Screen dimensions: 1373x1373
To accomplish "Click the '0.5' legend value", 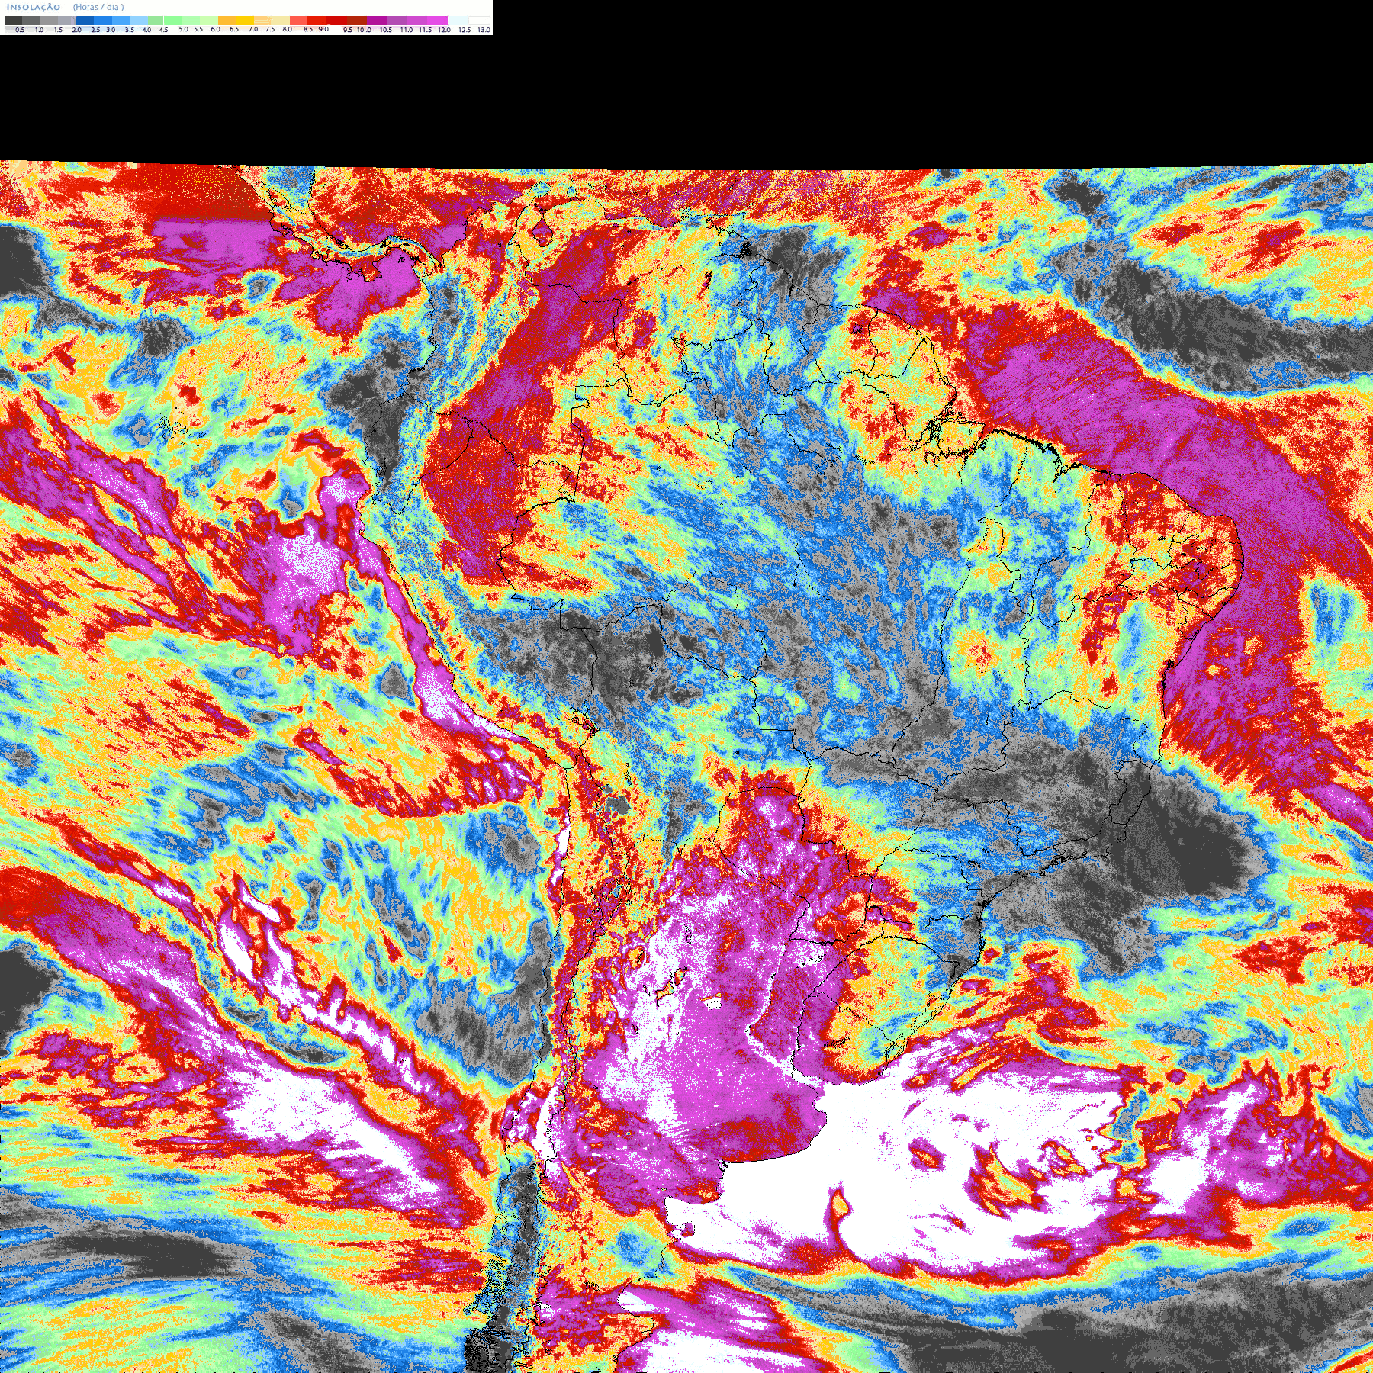I will [20, 30].
